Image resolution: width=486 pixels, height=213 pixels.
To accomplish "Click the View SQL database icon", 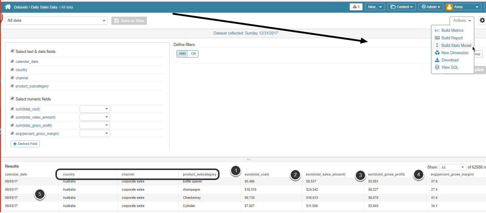I will click(x=437, y=67).
